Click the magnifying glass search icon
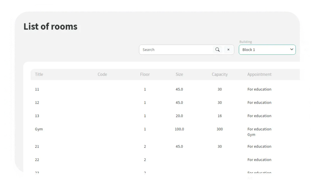This screenshot has height=190, width=314. tap(217, 50)
